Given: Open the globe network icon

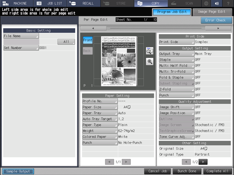Looking at the screenshot, I should point(206,3).
